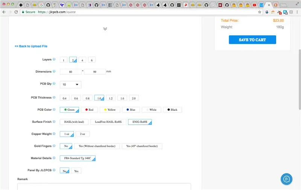Choose Yes for Panel By JLCPCB
This screenshot has height=190, width=301.
(76, 170)
